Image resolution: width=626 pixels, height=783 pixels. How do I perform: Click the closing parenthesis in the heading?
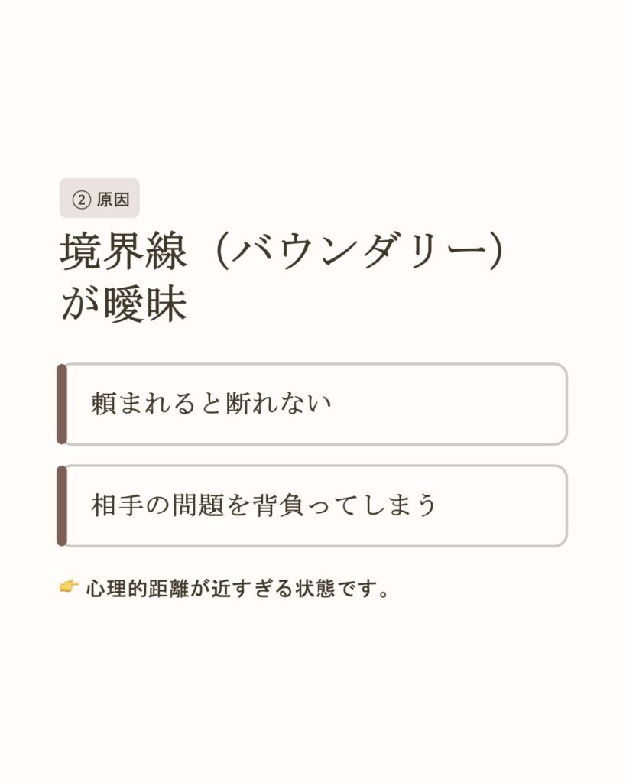pyautogui.click(x=495, y=252)
